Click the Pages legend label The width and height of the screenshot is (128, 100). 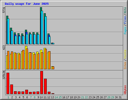coord(125,30)
